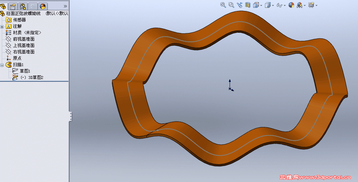Open the Apply Scene dropdown arrow
The image size is (358, 182).
pyautogui.click(x=305, y=5)
